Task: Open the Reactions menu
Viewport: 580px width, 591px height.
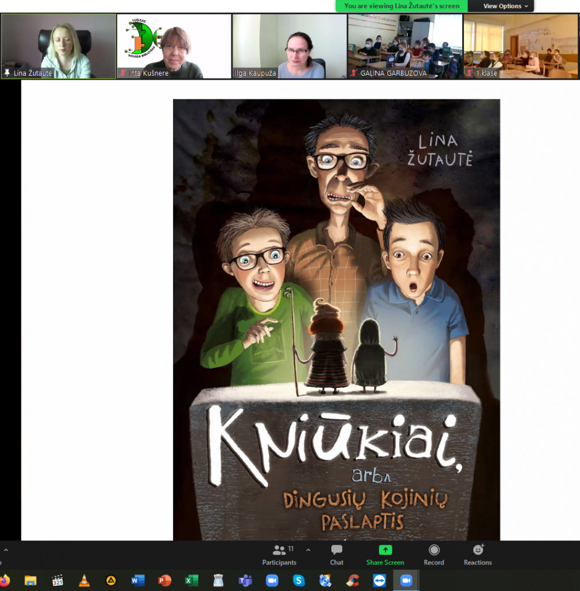Action: pos(477,555)
